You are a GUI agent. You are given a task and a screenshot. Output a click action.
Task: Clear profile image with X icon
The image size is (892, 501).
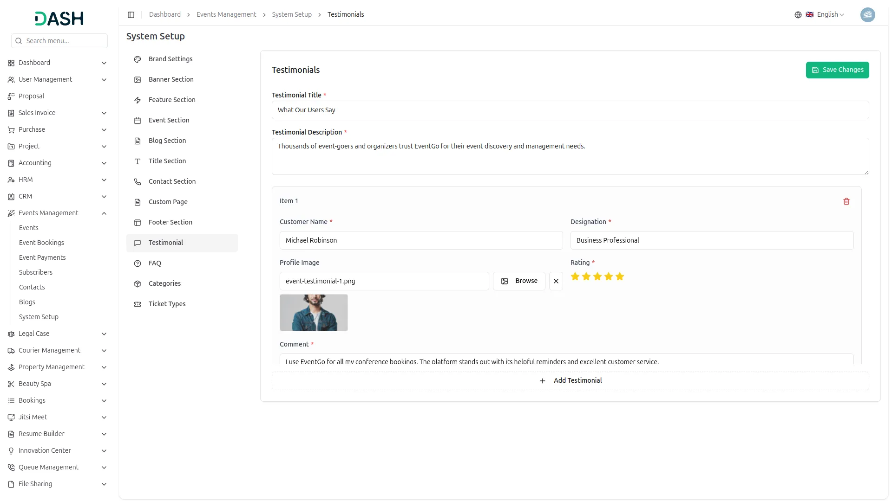556,281
